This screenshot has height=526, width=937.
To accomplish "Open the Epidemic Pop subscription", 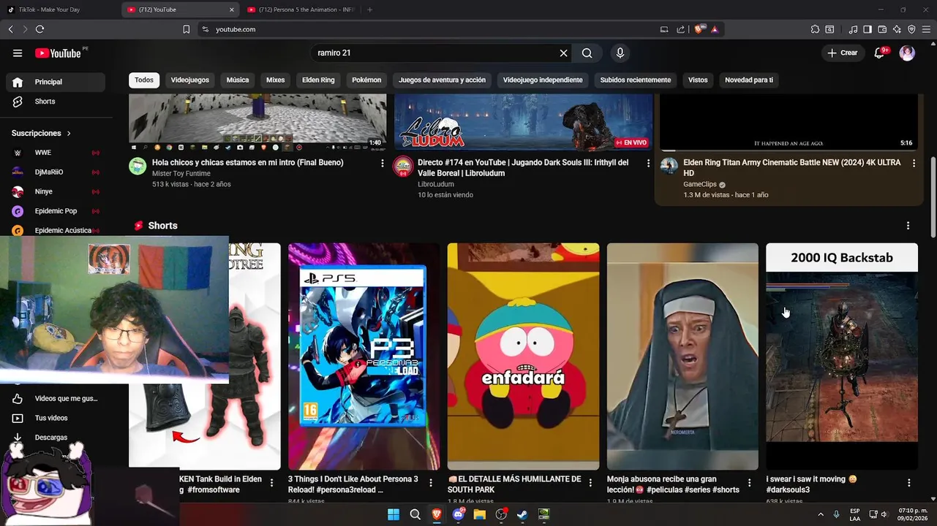I will point(56,211).
